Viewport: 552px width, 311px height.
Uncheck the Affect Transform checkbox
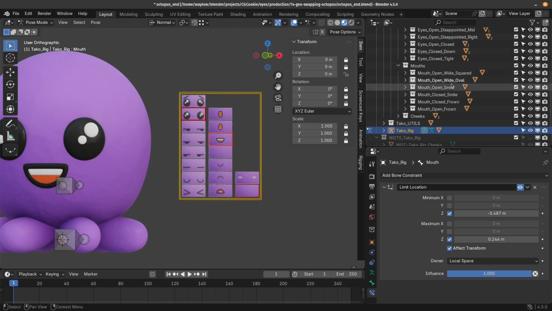point(449,248)
